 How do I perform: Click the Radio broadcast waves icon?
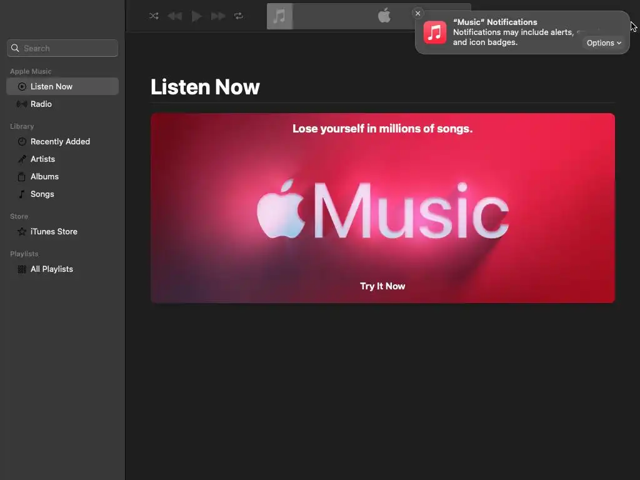[x=22, y=104]
